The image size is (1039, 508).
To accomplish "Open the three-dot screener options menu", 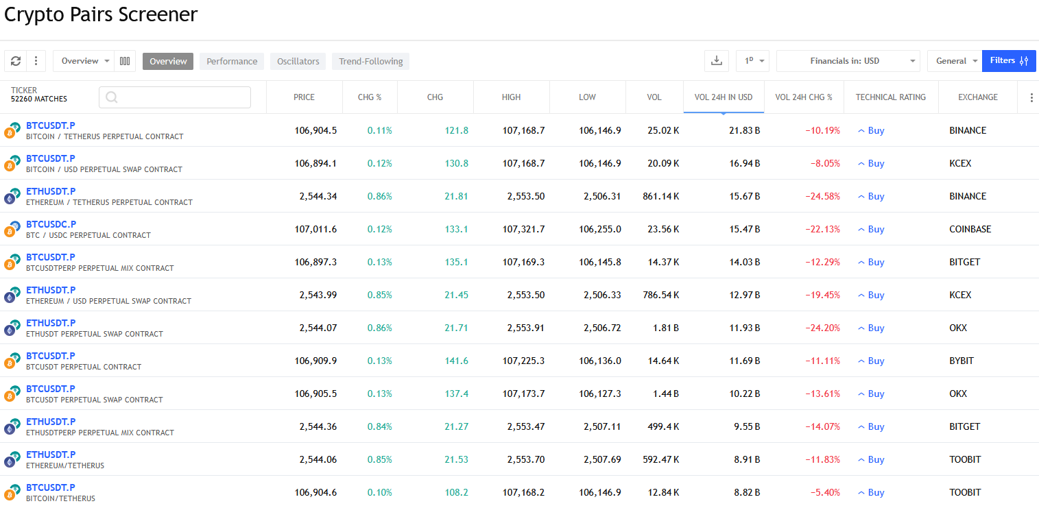I will click(x=36, y=61).
